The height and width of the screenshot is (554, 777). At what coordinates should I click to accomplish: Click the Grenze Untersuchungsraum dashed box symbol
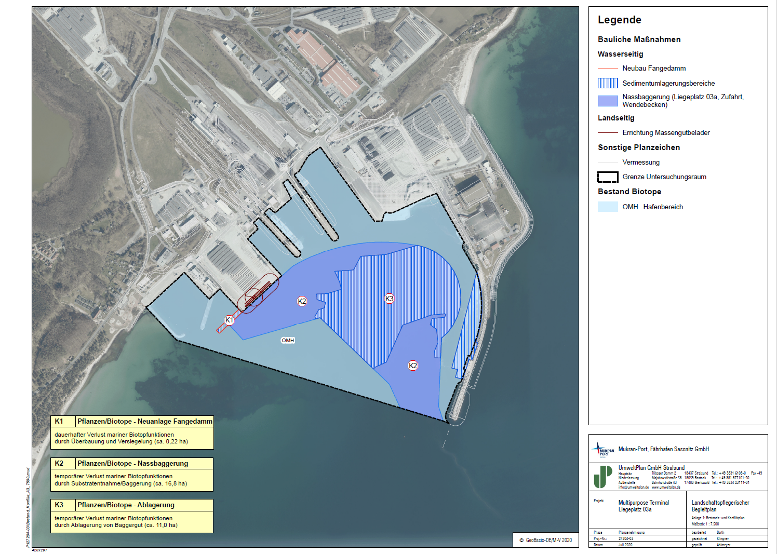coord(607,177)
